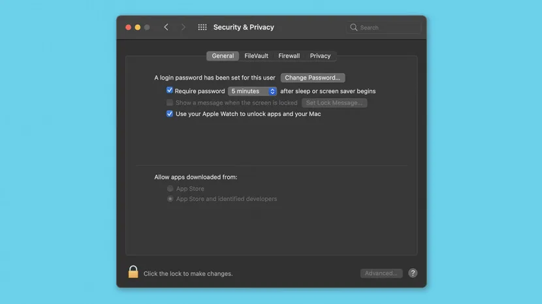Toggle the Require password checkbox
542x304 pixels.
[169, 90]
